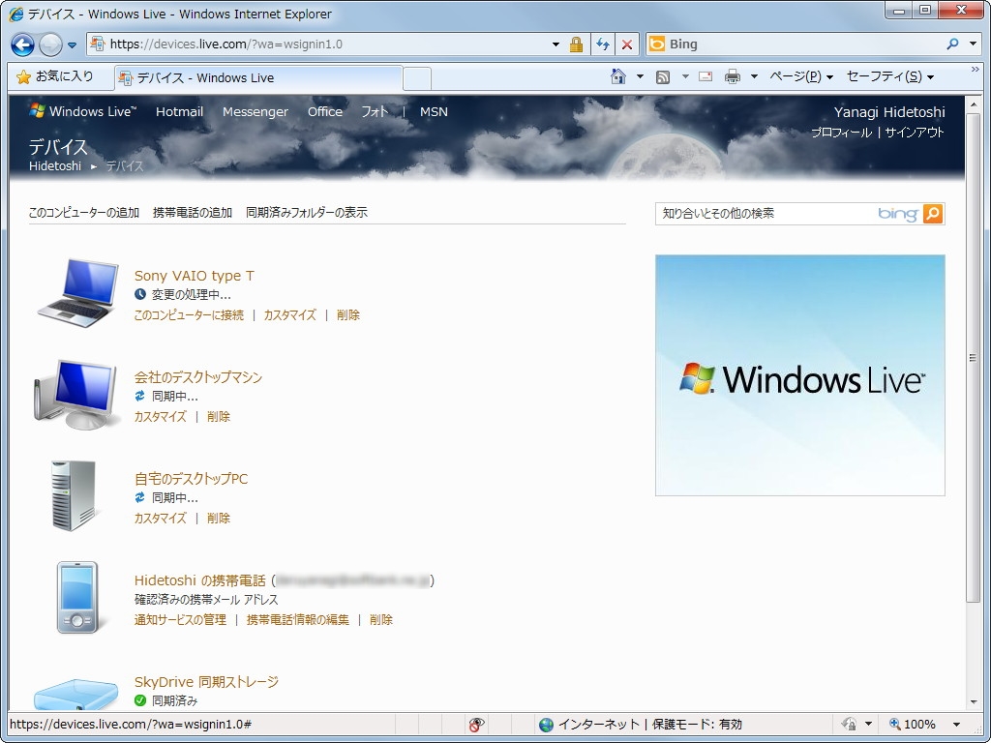Open the ページ(P) dropdown menu
This screenshot has height=743, width=991.
(795, 75)
